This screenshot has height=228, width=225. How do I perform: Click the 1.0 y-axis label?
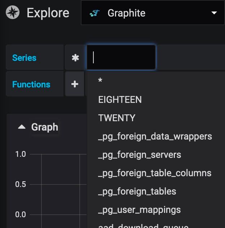tap(21, 154)
